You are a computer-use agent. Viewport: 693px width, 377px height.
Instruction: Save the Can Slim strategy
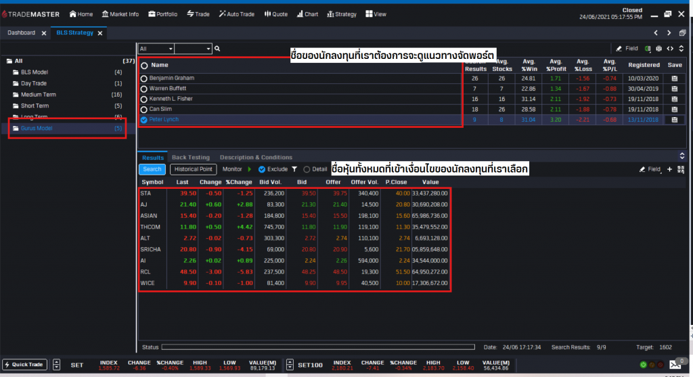tap(675, 109)
